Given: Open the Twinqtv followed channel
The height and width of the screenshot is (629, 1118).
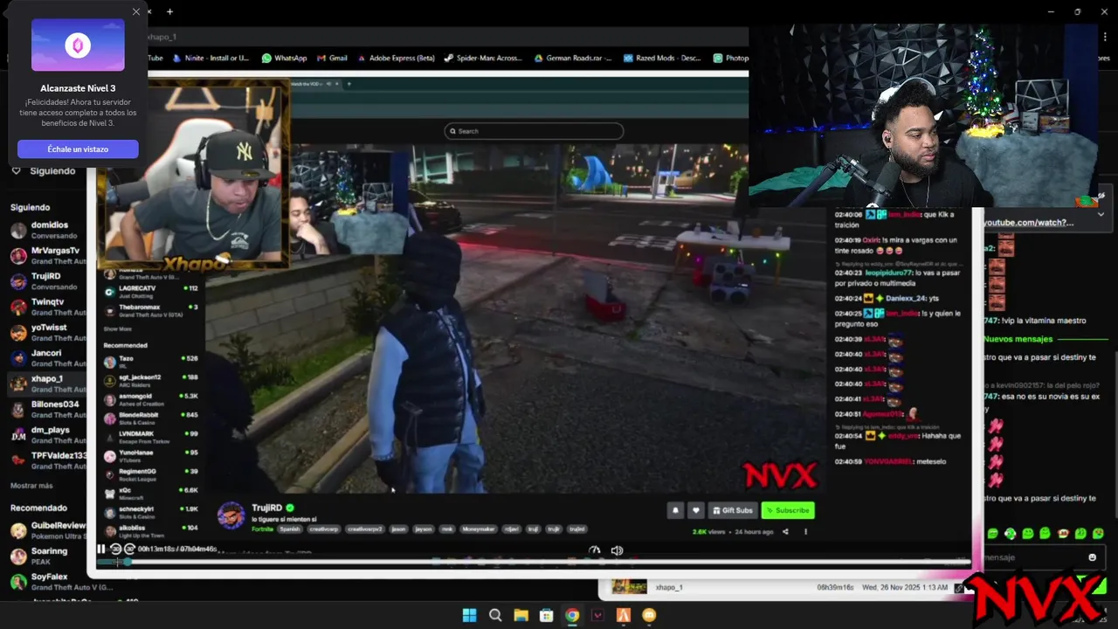Looking at the screenshot, I should 49,306.
